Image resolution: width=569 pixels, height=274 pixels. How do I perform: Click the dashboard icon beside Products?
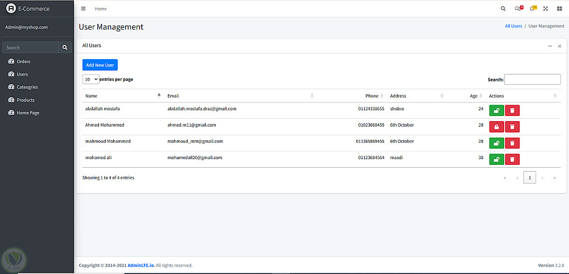(x=11, y=99)
